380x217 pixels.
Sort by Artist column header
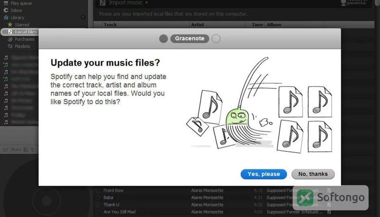coord(198,25)
